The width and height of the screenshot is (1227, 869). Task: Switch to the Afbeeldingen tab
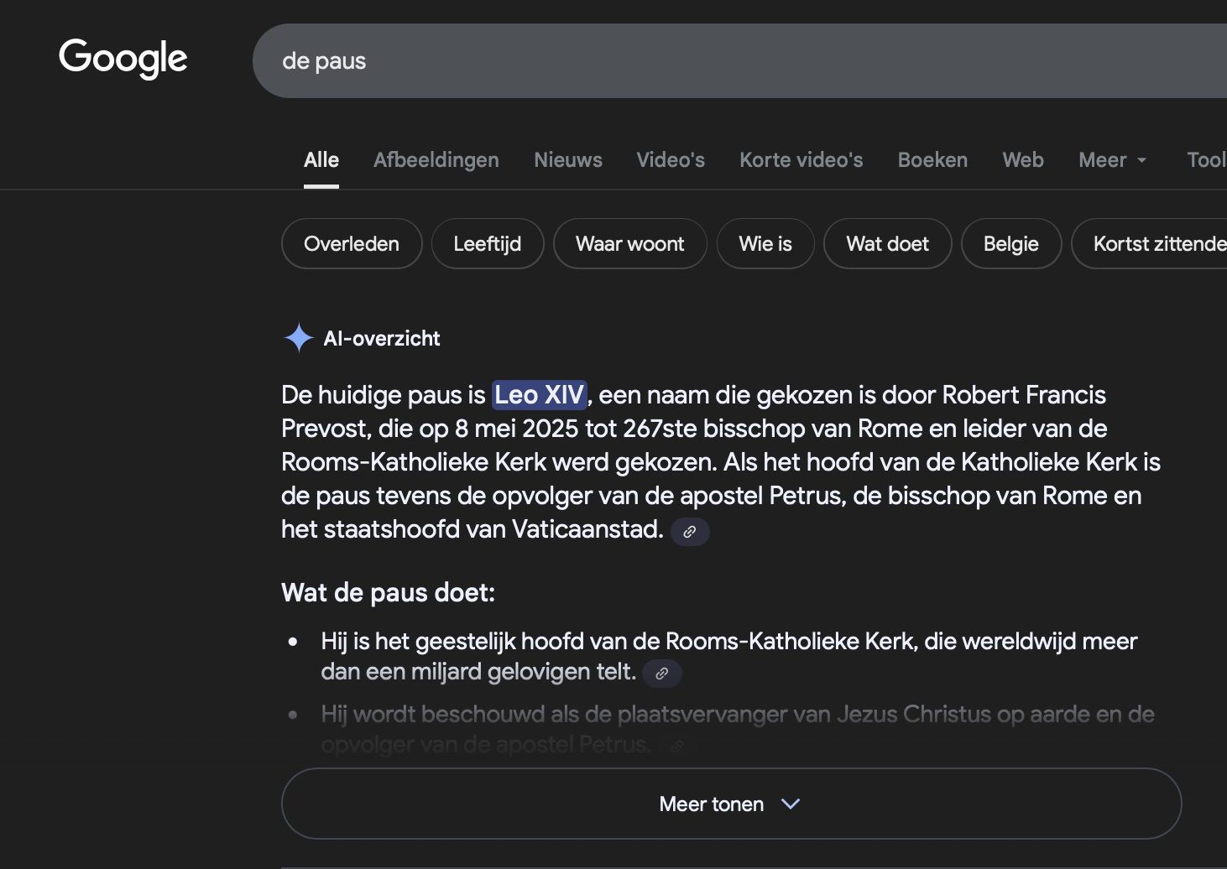click(436, 160)
